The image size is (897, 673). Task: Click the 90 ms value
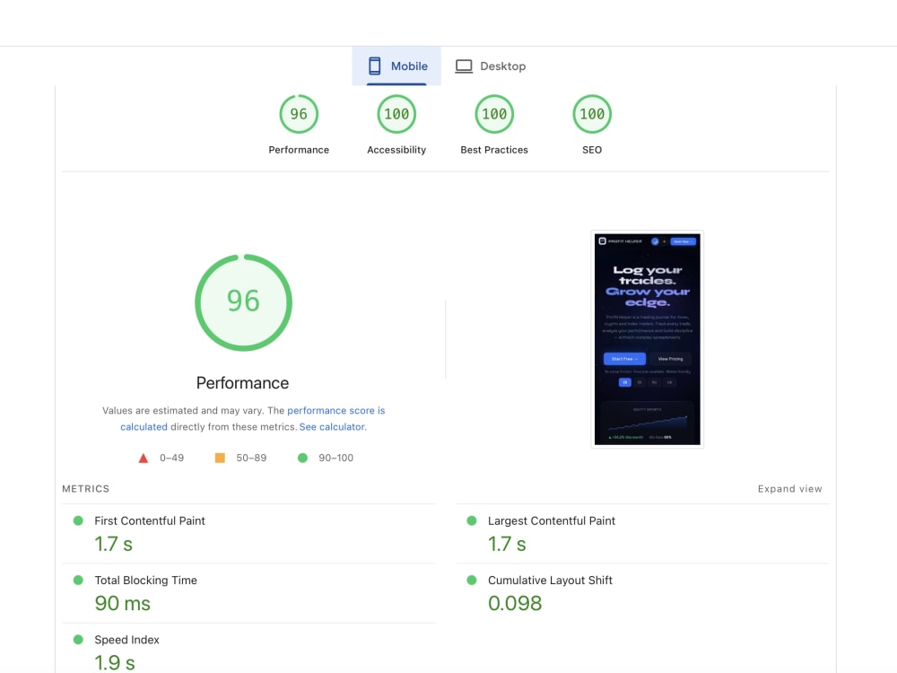pyautogui.click(x=122, y=603)
